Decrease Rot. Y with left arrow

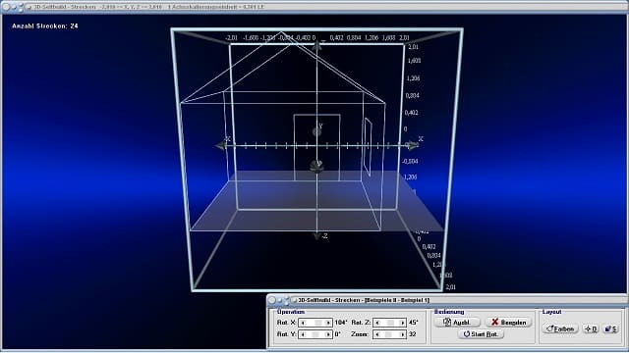tap(303, 334)
